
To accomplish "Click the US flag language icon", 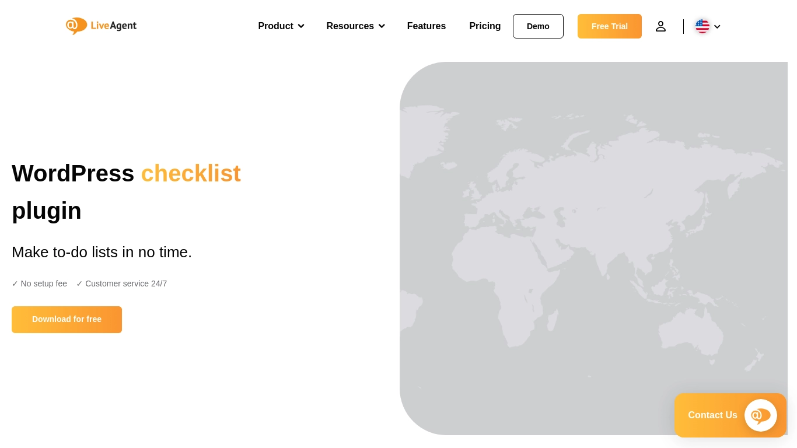I will [x=702, y=26].
